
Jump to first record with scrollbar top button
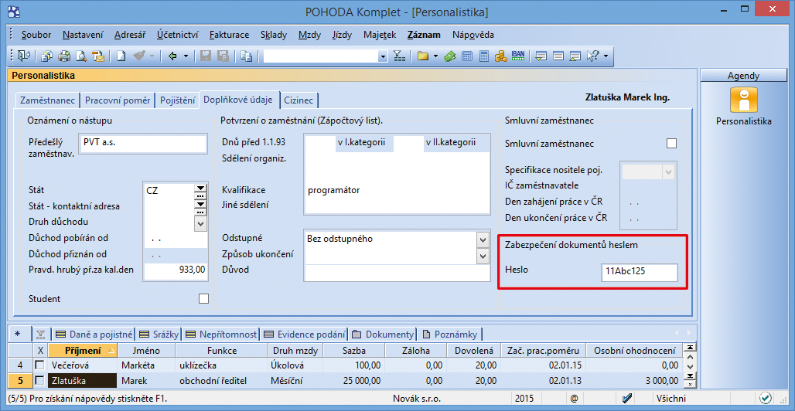pos(690,348)
